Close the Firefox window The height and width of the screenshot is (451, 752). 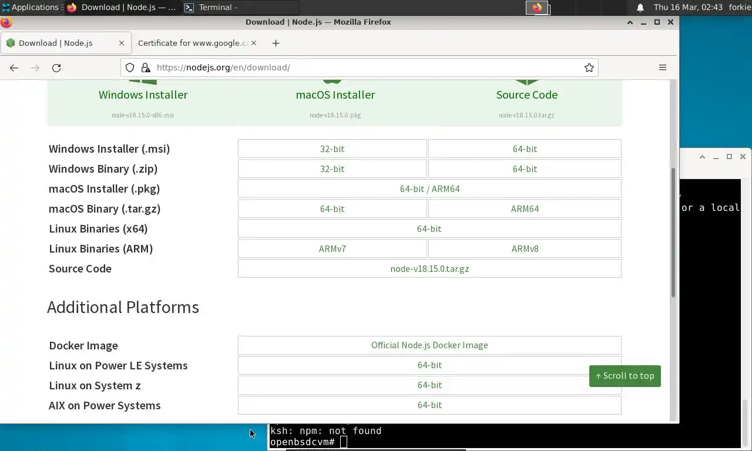tap(670, 22)
